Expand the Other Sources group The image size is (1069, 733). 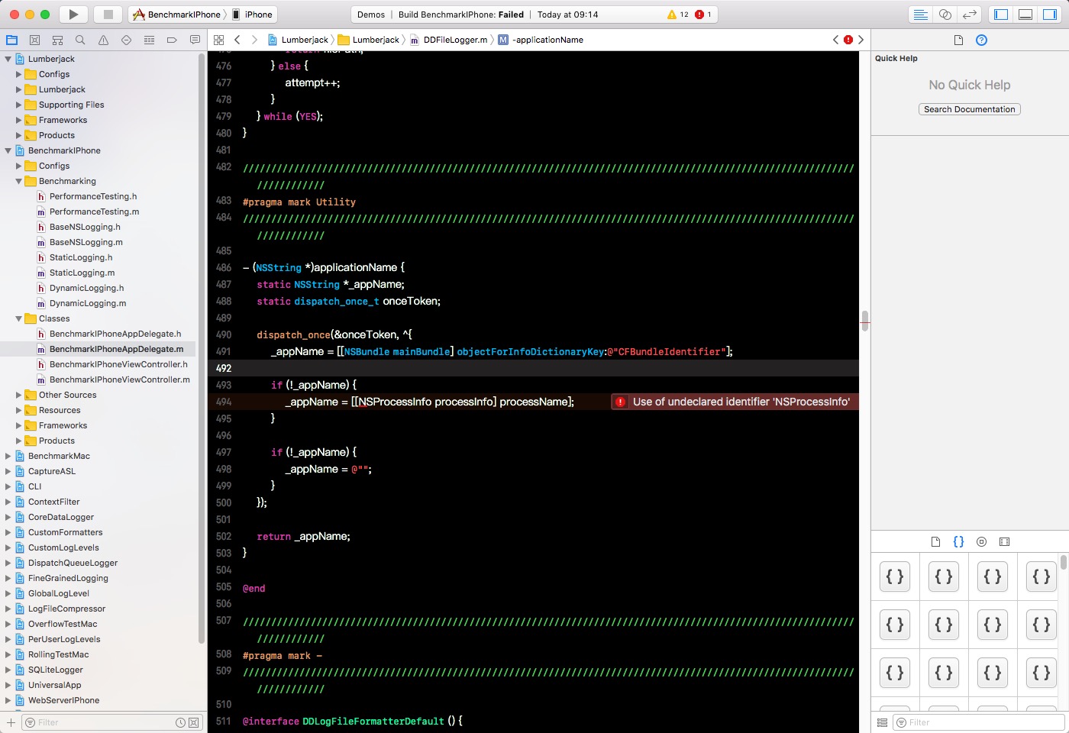20,395
